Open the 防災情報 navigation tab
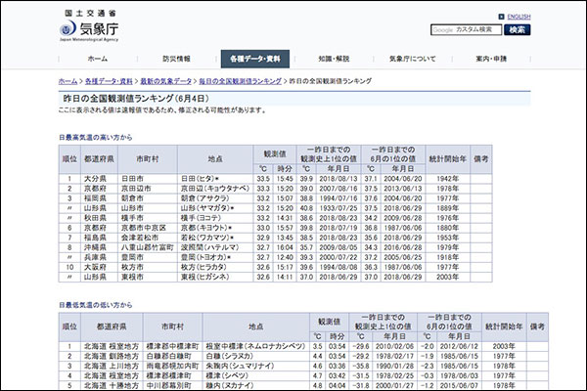The width and height of the screenshot is (587, 391). (176, 59)
